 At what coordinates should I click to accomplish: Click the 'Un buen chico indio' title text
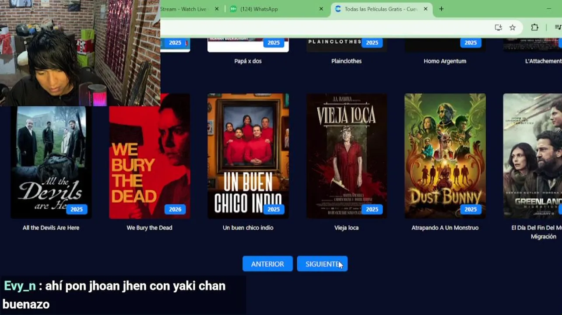(248, 227)
